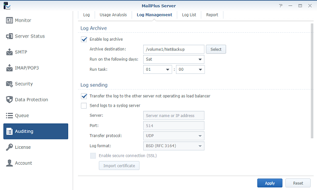Click the Account user icon
This screenshot has width=317, height=190.
point(10,163)
